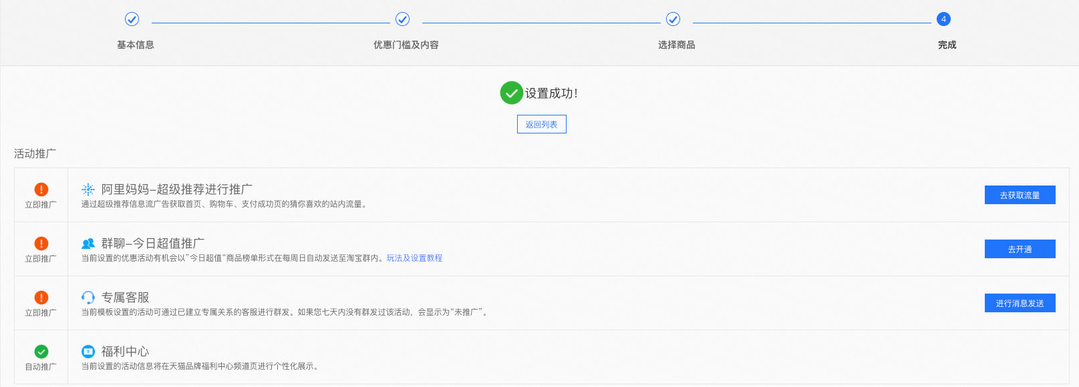This screenshot has height=387, width=1079.
Task: Open 玩法及设置教程 link
Action: pos(414,258)
